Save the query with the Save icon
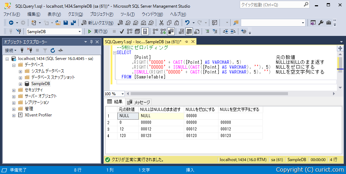Viewport: 346px width, 174px height. tap(66, 23)
